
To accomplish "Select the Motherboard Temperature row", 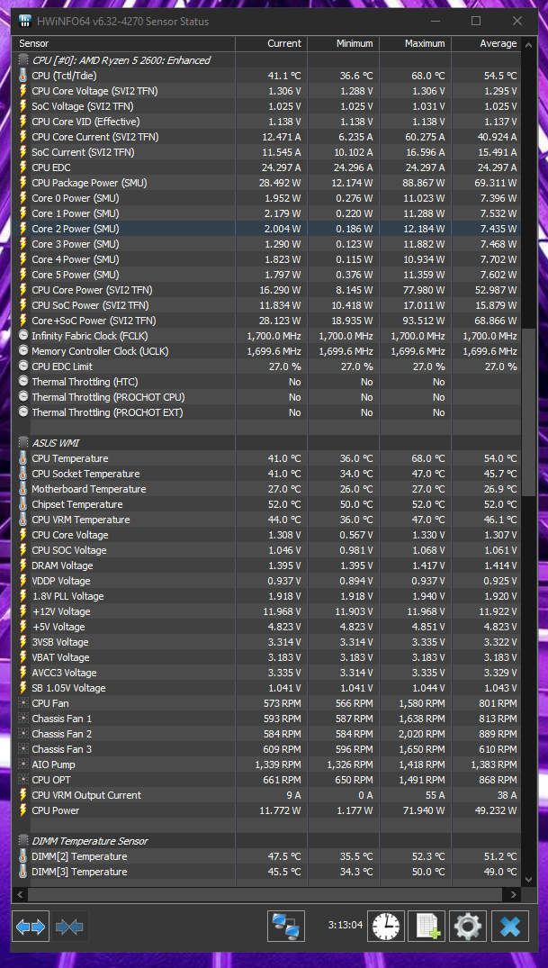I will pos(266,489).
